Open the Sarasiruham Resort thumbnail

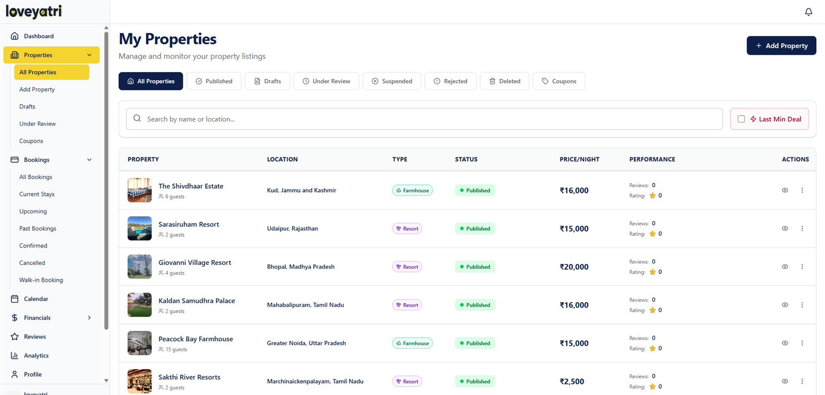pos(139,229)
